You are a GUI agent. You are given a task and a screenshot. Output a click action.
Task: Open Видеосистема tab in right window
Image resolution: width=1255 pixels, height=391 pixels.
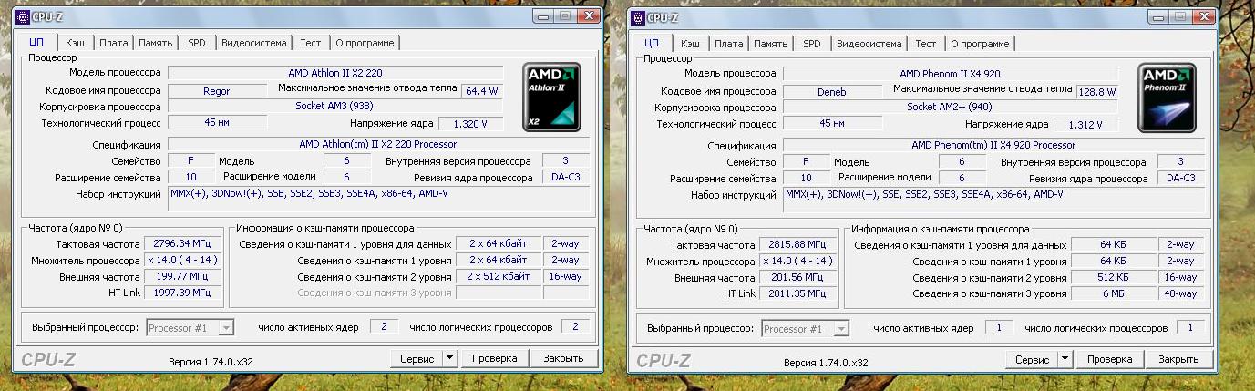click(870, 43)
